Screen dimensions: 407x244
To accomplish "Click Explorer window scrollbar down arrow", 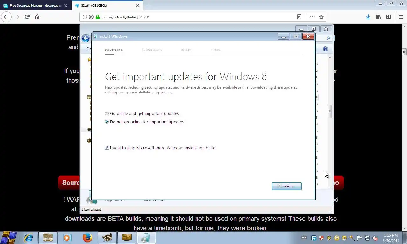I will [x=330, y=186].
